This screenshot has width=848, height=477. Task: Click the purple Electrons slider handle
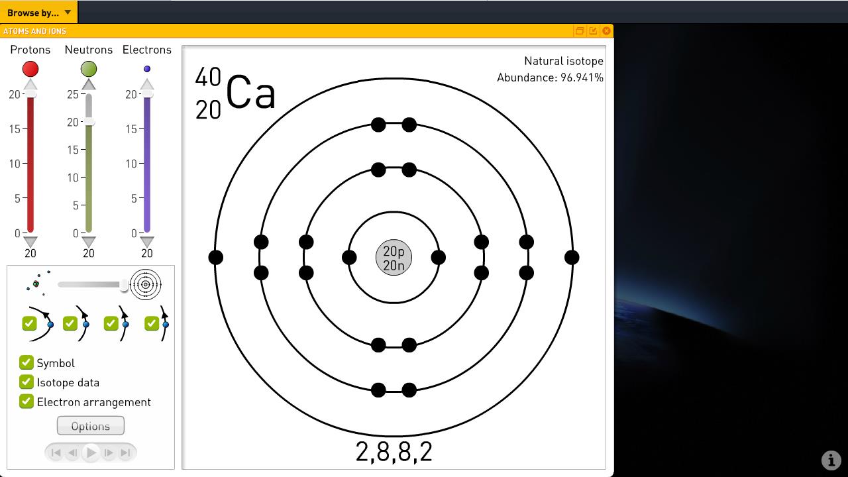[x=147, y=95]
